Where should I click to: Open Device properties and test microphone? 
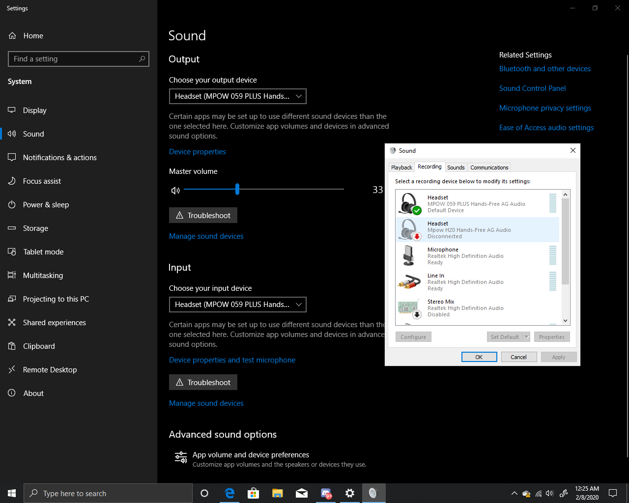pos(232,360)
